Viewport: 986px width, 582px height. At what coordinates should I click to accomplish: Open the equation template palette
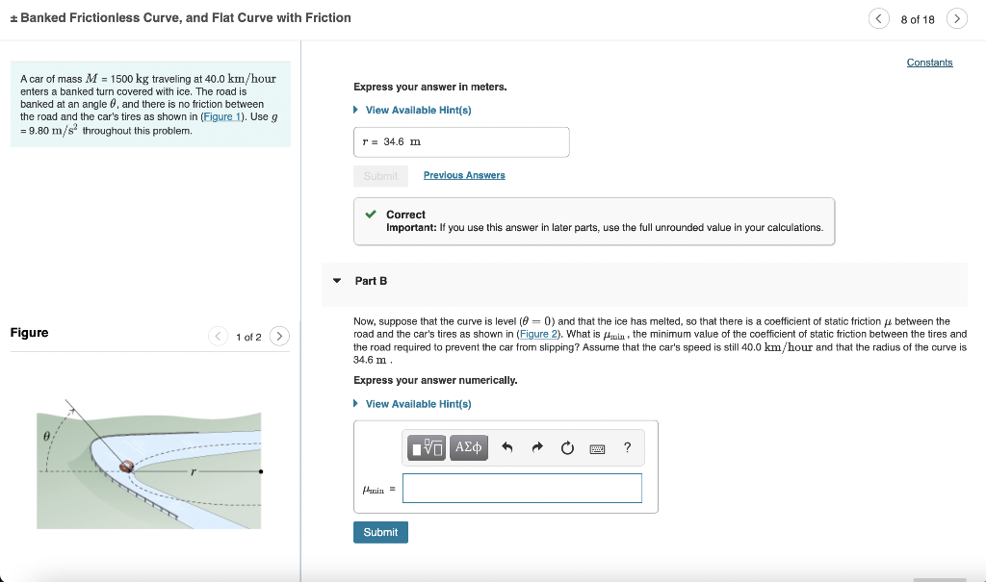click(x=426, y=447)
